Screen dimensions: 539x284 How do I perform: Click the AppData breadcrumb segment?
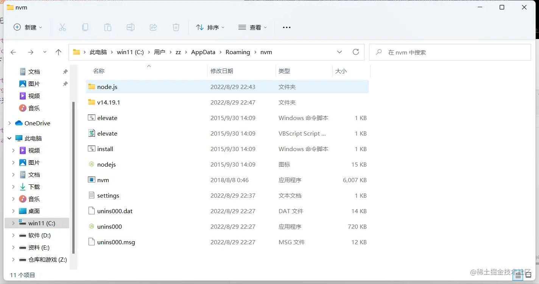203,52
